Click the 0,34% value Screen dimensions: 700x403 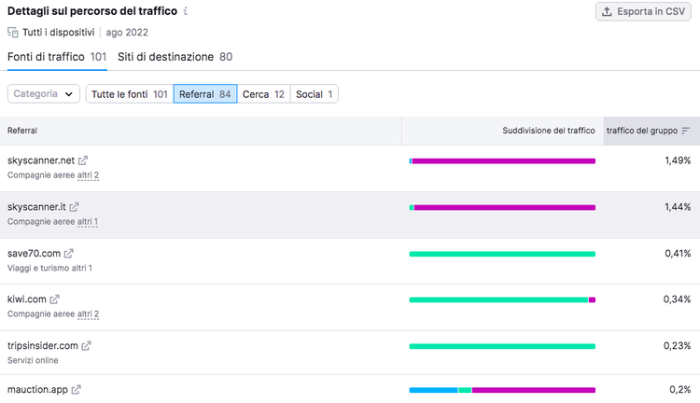pyautogui.click(x=677, y=299)
